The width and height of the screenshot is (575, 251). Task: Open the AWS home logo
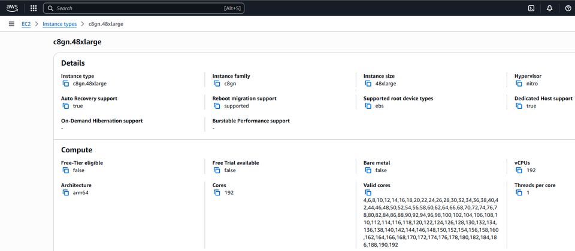coord(12,8)
